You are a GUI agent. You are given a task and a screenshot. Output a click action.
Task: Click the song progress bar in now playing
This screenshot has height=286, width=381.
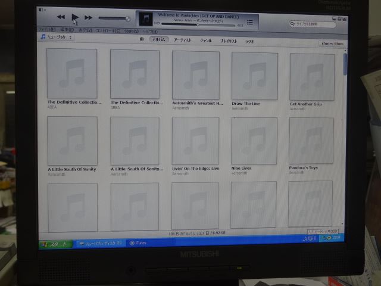[x=198, y=25]
